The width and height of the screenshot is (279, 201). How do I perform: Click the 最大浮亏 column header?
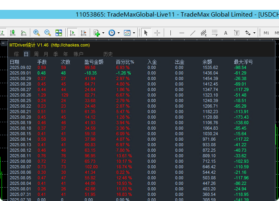244,62
